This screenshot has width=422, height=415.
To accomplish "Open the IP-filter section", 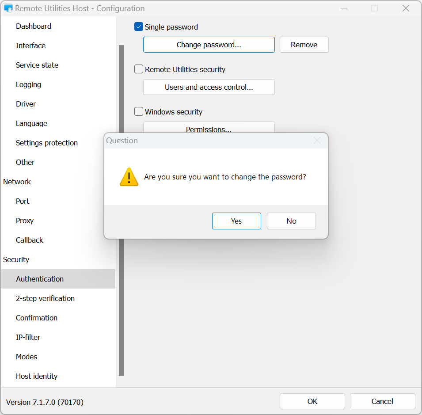I will (28, 337).
